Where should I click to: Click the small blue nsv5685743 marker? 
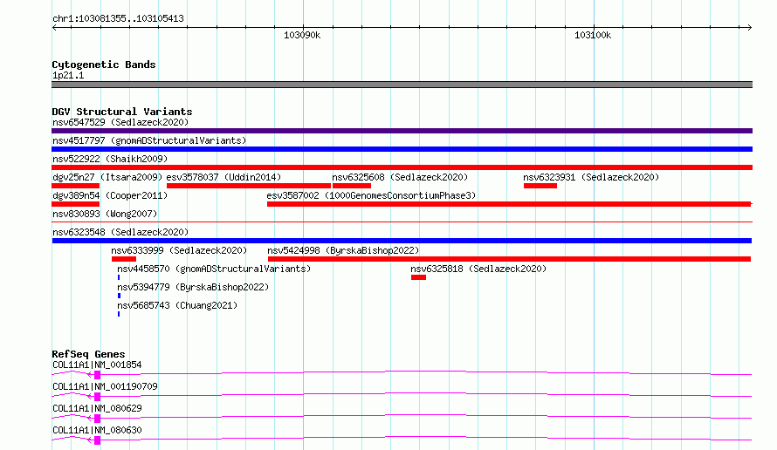[x=119, y=314]
